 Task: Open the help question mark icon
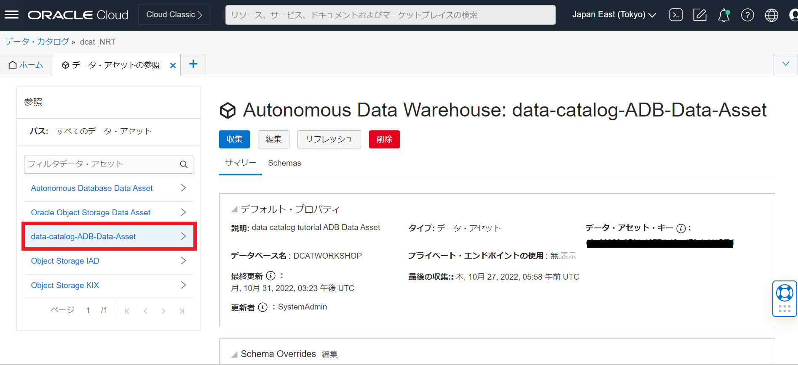pos(747,15)
